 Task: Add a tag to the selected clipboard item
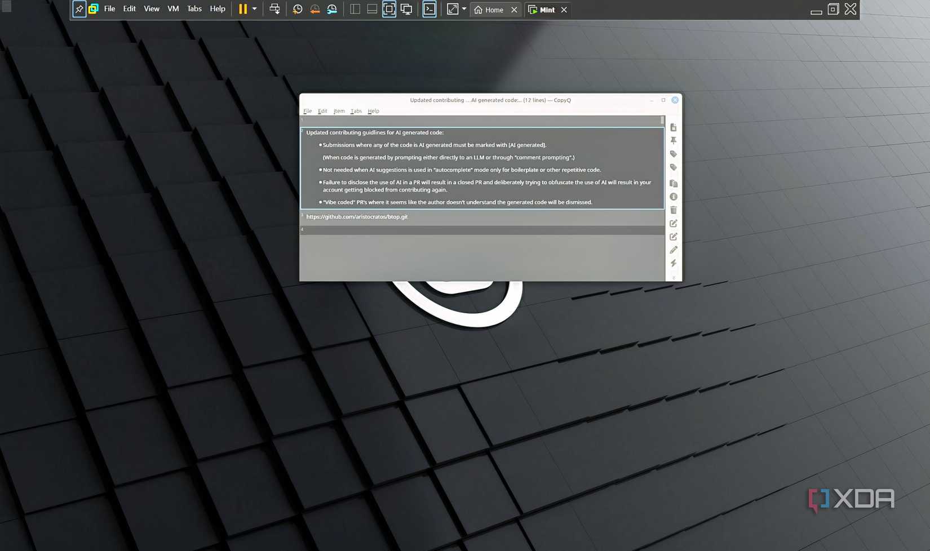pyautogui.click(x=673, y=154)
